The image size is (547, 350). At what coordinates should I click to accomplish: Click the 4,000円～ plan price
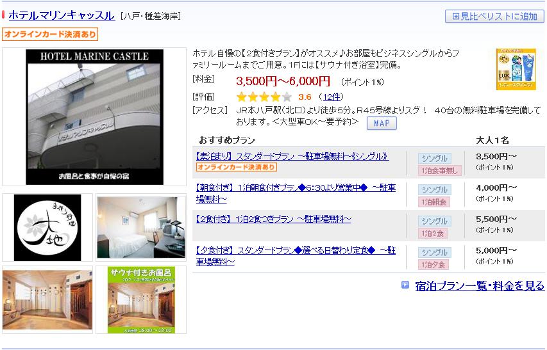[496, 188]
